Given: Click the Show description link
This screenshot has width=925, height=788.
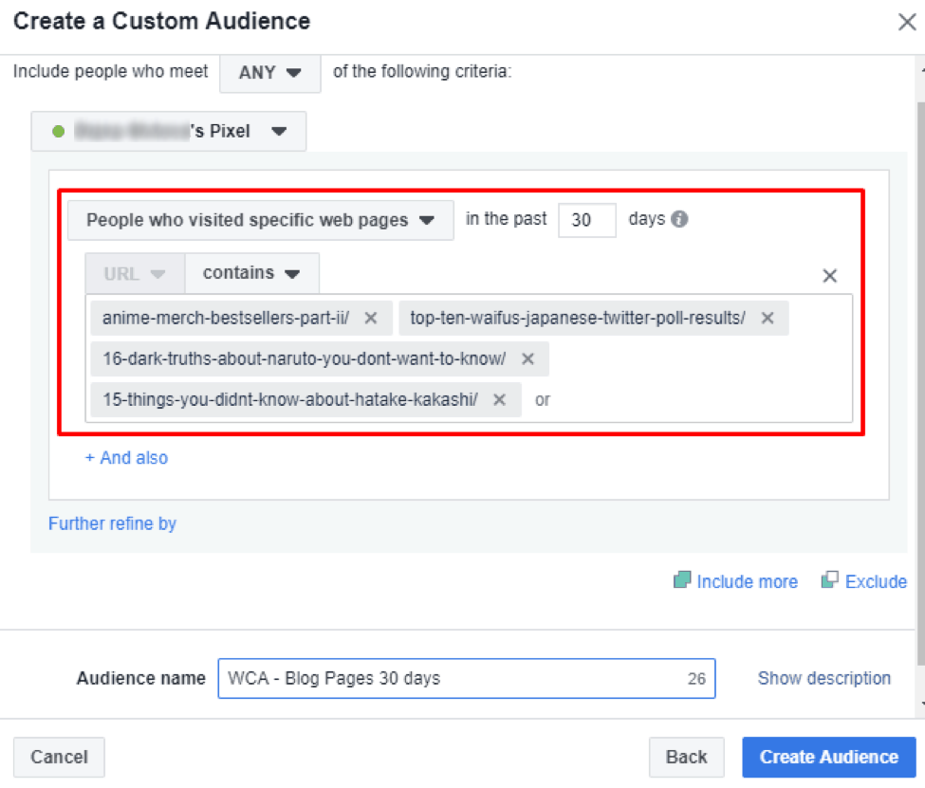Looking at the screenshot, I should pos(823,678).
